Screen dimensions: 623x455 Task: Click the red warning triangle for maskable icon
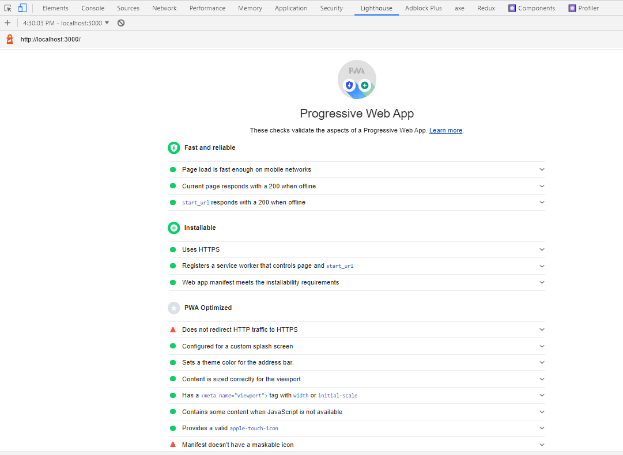tap(173, 445)
